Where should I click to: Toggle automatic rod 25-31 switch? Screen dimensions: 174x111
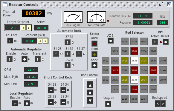tap(68, 65)
